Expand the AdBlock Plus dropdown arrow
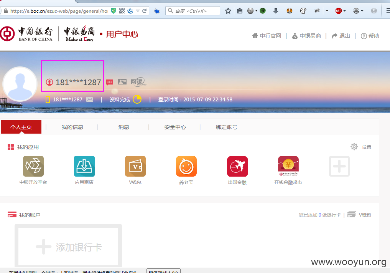This screenshot has height=273, width=390. tap(344, 11)
